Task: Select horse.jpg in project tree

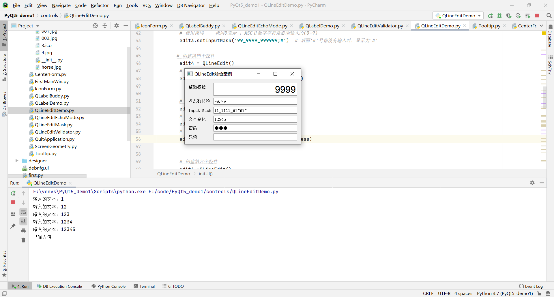Action: 51,67
